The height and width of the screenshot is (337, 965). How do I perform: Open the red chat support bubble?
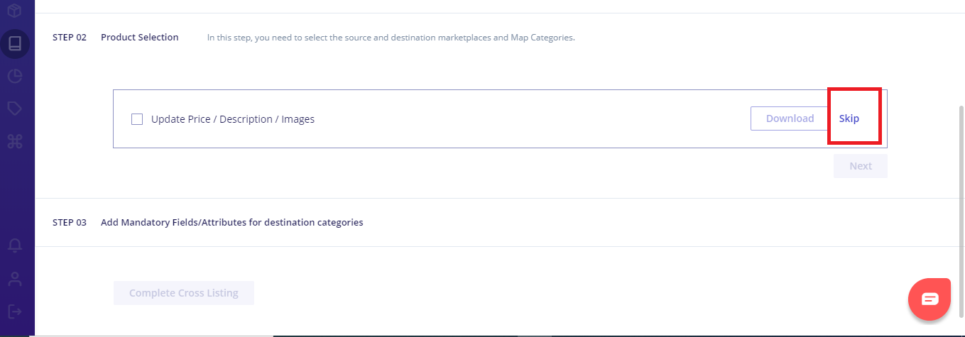pos(929,299)
